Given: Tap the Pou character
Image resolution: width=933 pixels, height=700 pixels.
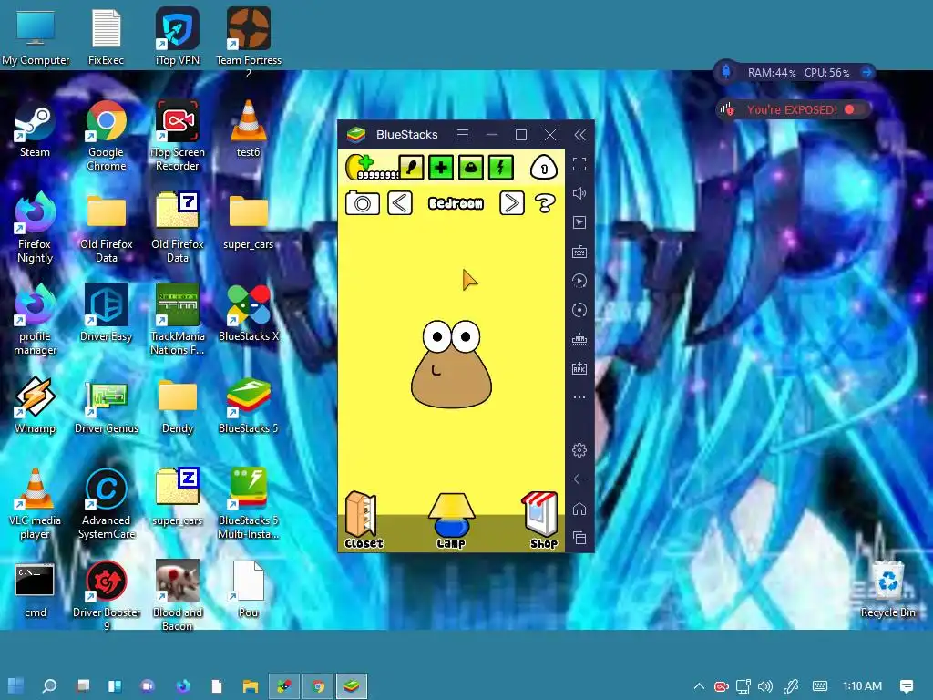Looking at the screenshot, I should (451, 365).
